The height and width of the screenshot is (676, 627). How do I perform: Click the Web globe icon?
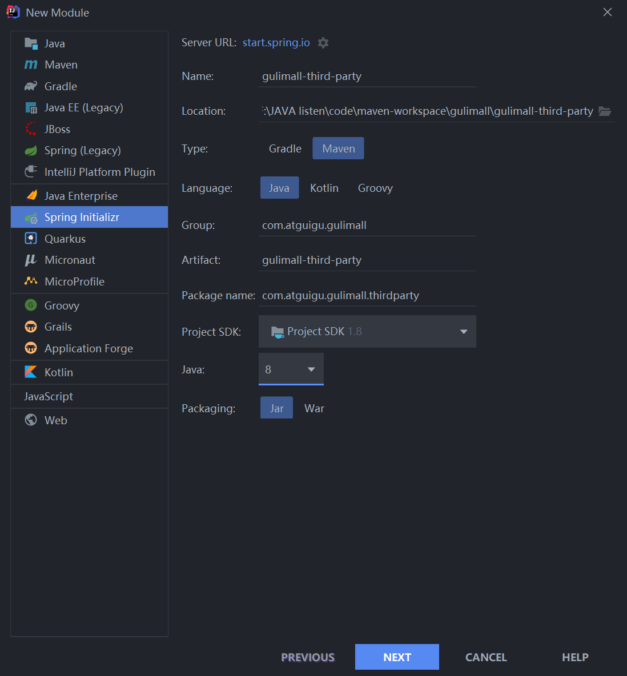[x=31, y=420]
